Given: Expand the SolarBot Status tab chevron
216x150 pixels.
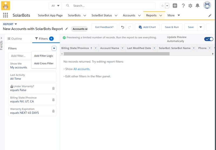Looking at the screenshot, I should 116,15.
